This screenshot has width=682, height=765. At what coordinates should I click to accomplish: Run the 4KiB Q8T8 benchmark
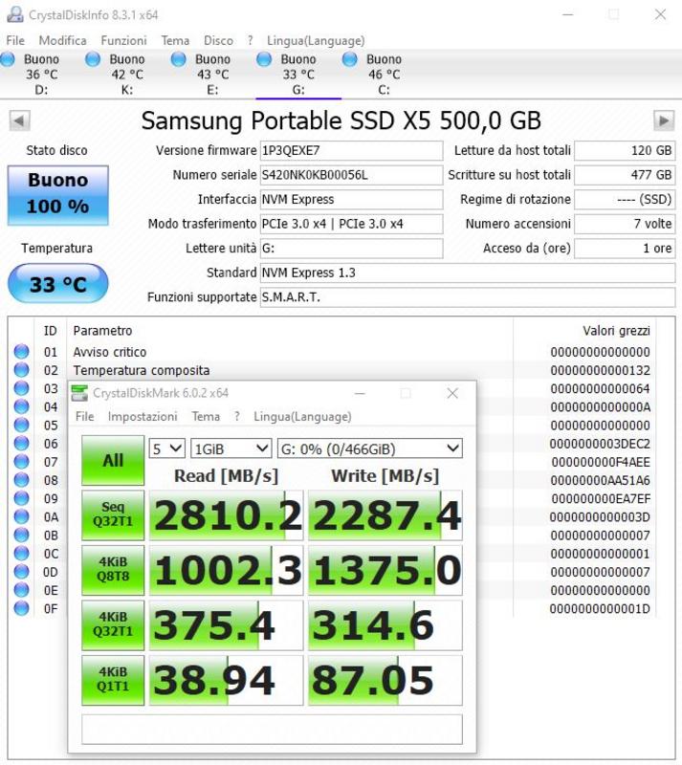coord(113,570)
